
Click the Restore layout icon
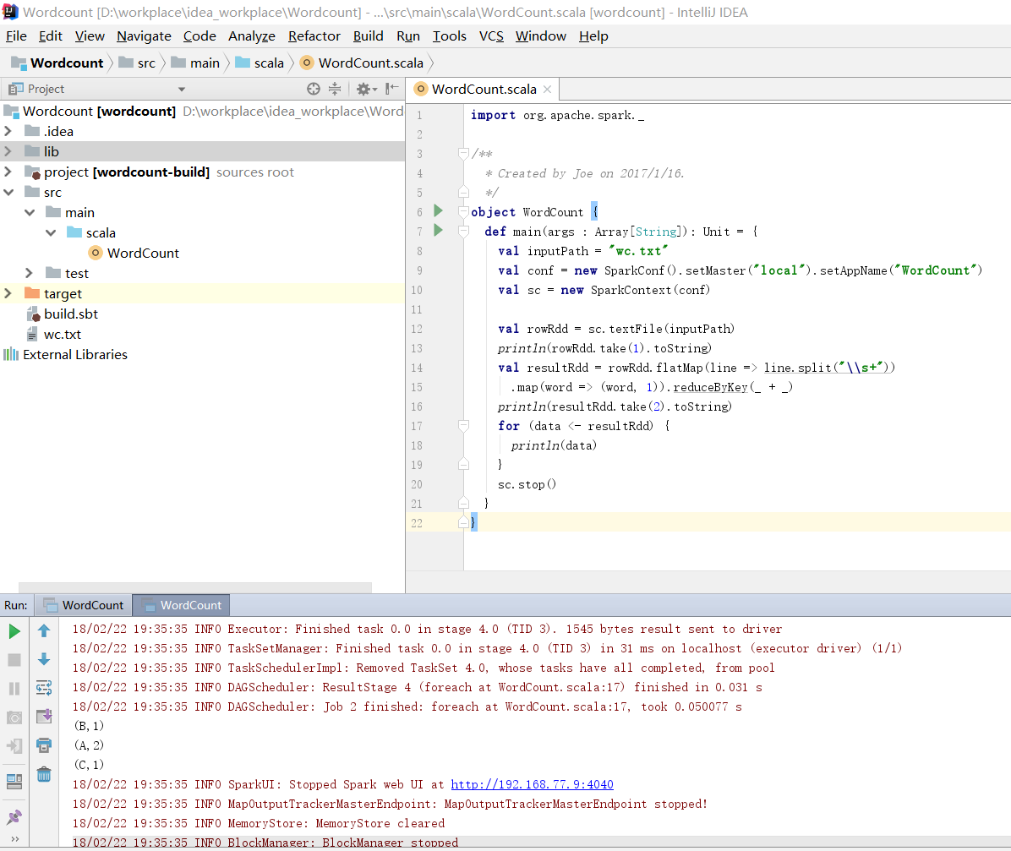[x=14, y=782]
